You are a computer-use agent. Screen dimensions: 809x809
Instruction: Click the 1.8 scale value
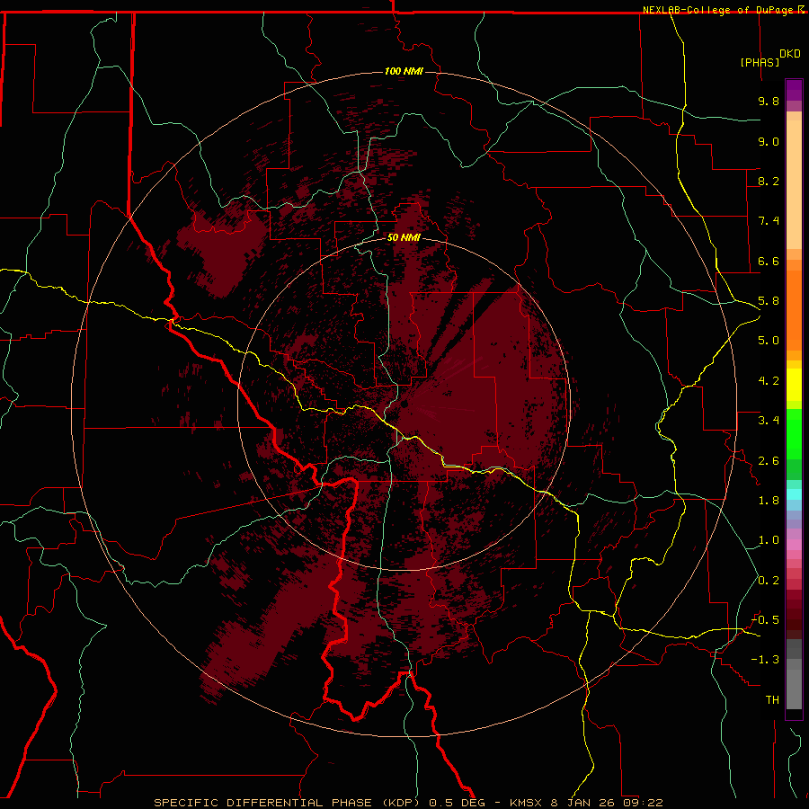pos(769,501)
